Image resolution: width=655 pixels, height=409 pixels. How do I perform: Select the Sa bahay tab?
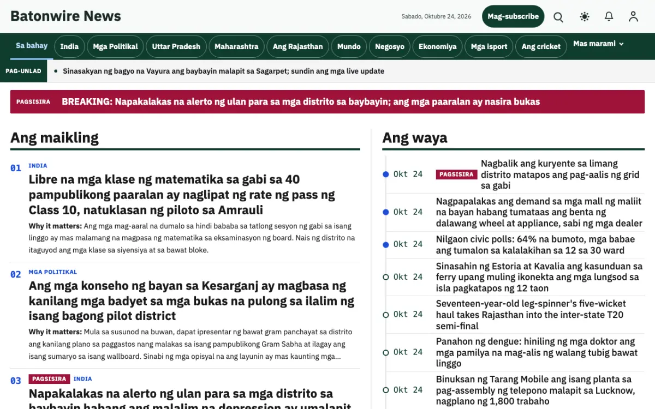(x=32, y=46)
